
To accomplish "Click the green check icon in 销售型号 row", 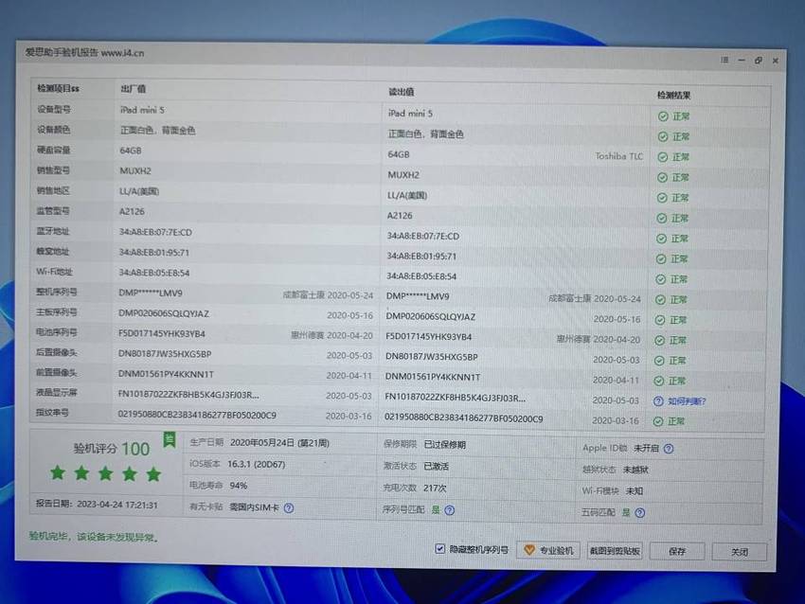I will pyautogui.click(x=662, y=178).
